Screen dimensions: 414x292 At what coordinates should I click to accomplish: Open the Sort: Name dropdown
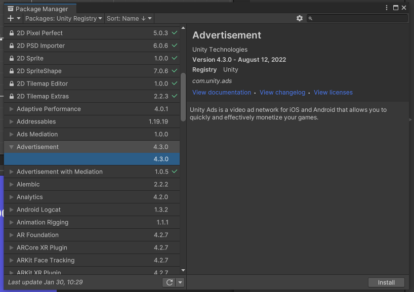pyautogui.click(x=129, y=19)
